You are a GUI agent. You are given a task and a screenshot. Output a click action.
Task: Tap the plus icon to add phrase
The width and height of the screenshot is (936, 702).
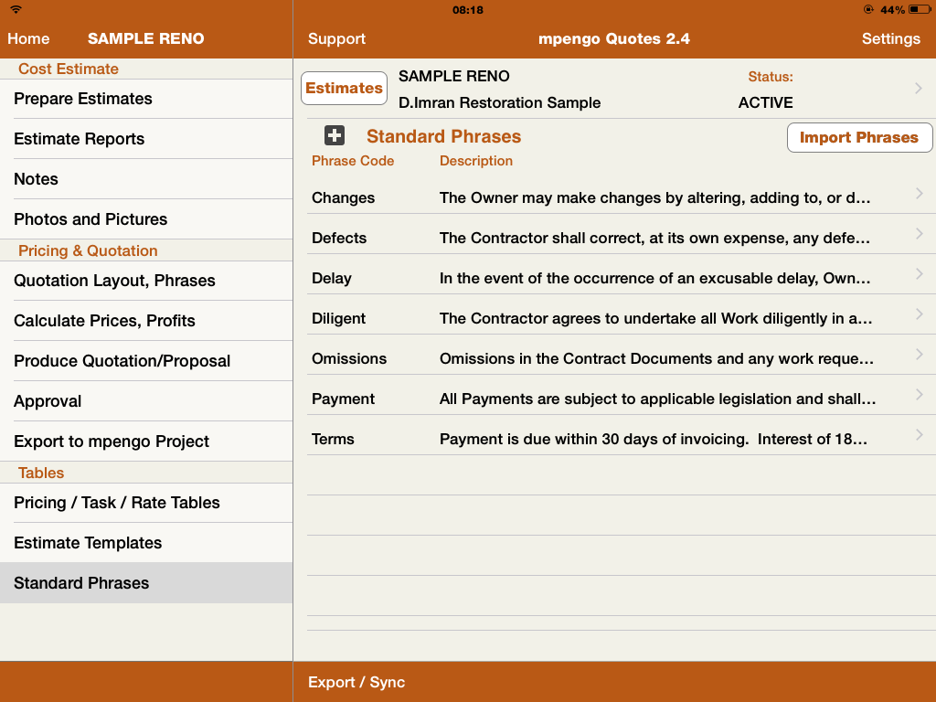[x=335, y=136]
